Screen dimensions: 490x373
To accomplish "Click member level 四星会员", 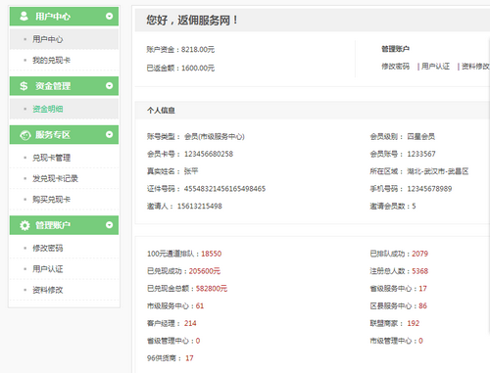I will tap(421, 136).
